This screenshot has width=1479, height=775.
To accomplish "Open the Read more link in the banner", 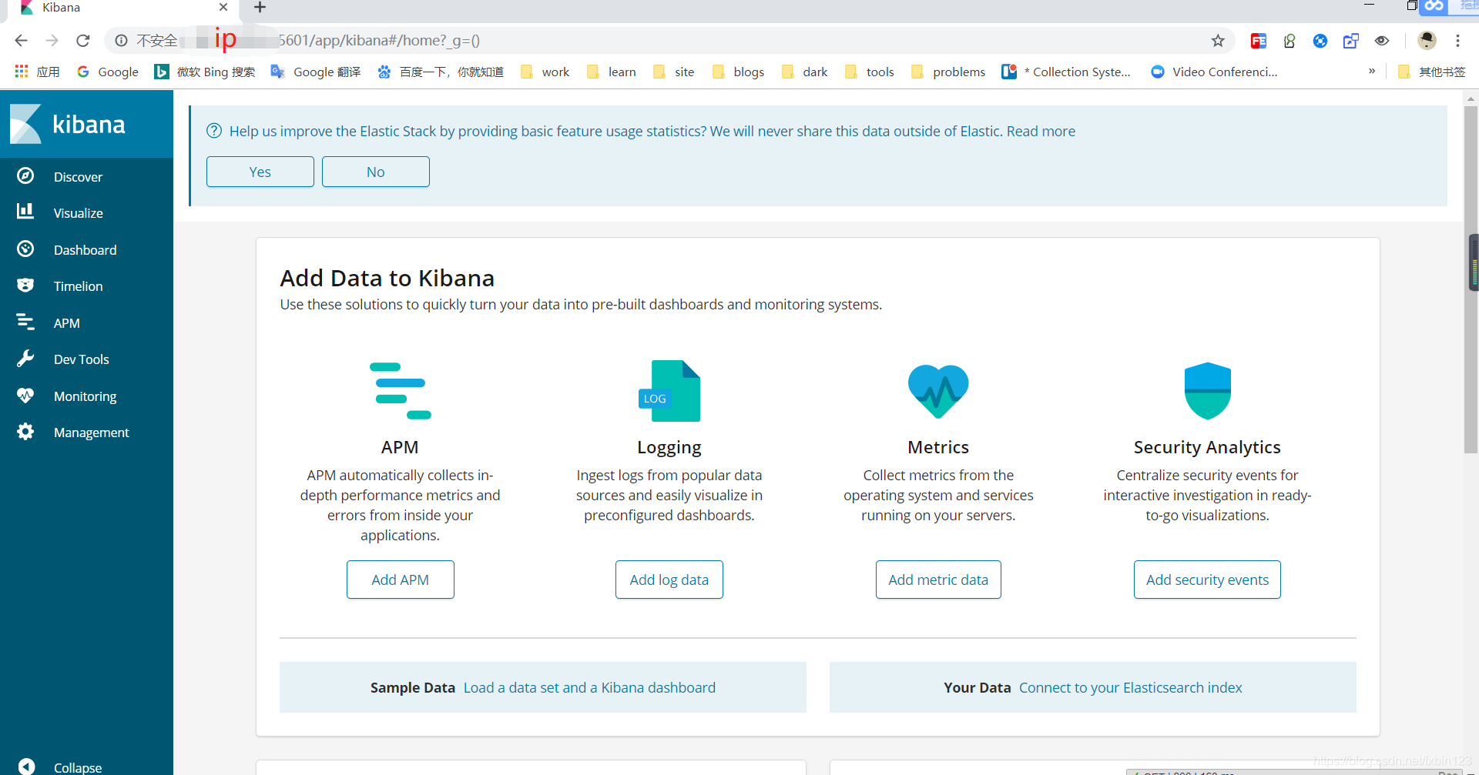I will [x=1041, y=132].
